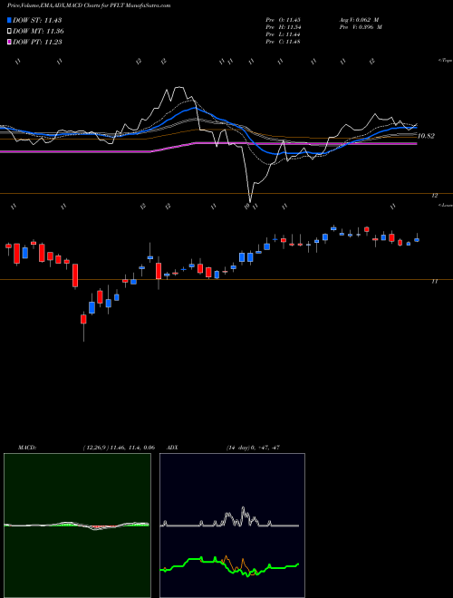Viewport: 453px width, 598px height.
Task: Click the white DOW MT legend swatch
Action: click(x=9, y=32)
